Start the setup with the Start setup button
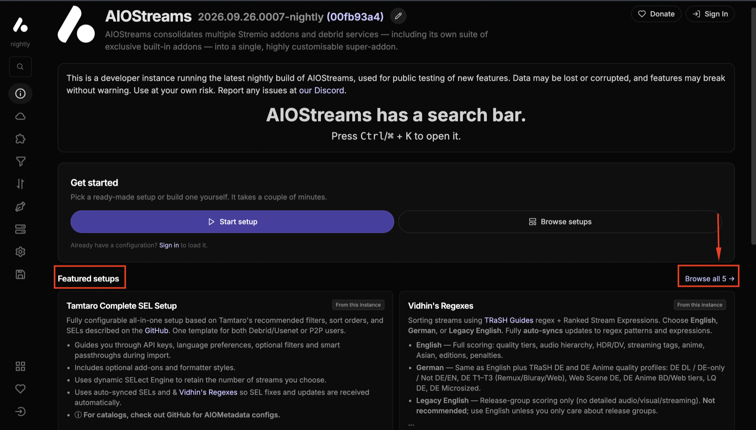756x430 pixels. [x=232, y=222]
